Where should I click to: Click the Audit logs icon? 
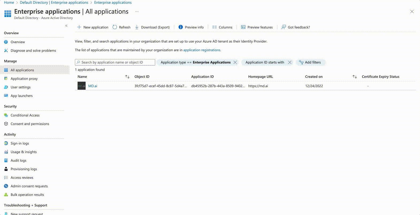[x=6, y=160]
